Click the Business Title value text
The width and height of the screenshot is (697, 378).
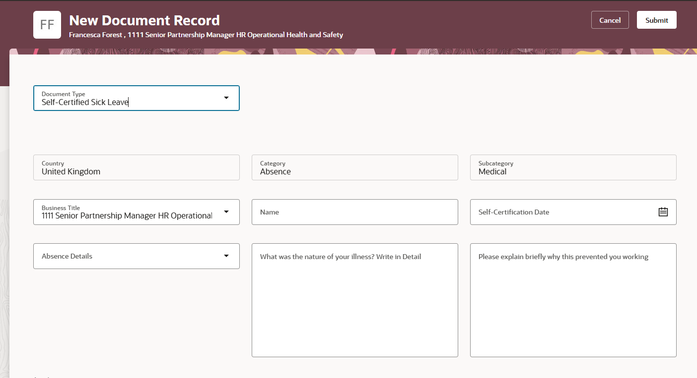pyautogui.click(x=127, y=216)
